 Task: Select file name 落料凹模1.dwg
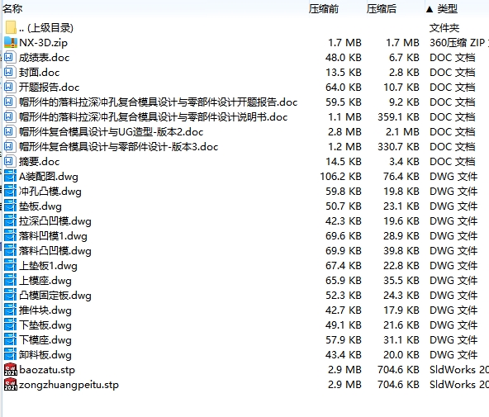53,235
